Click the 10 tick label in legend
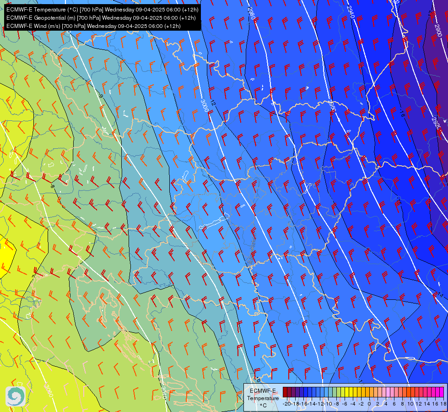This screenshot has width=448, height=412. click(410, 404)
